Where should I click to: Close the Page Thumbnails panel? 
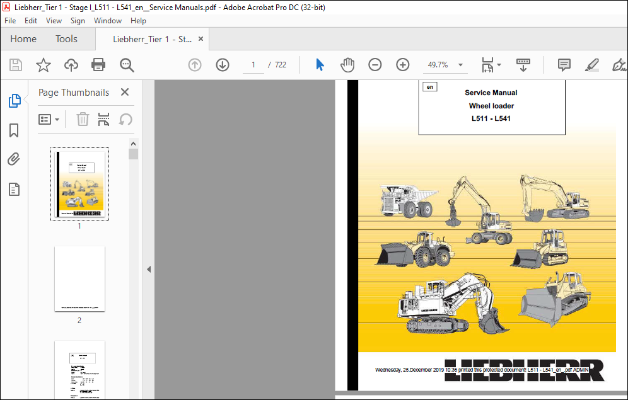pyautogui.click(x=125, y=92)
